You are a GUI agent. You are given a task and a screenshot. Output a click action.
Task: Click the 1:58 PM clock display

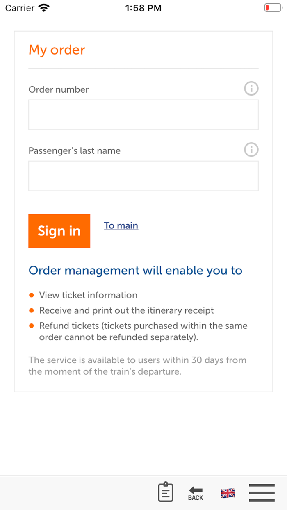tap(143, 7)
